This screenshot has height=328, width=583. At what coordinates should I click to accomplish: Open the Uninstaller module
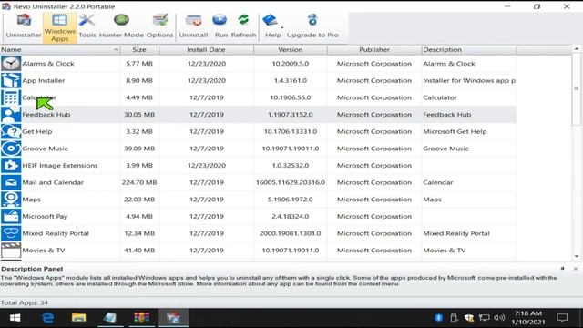point(24,26)
